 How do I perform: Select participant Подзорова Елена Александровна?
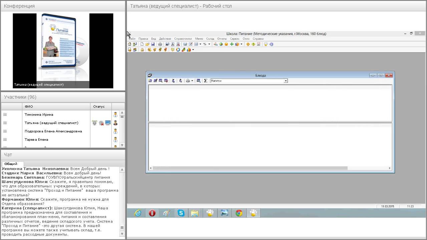tap(53, 131)
